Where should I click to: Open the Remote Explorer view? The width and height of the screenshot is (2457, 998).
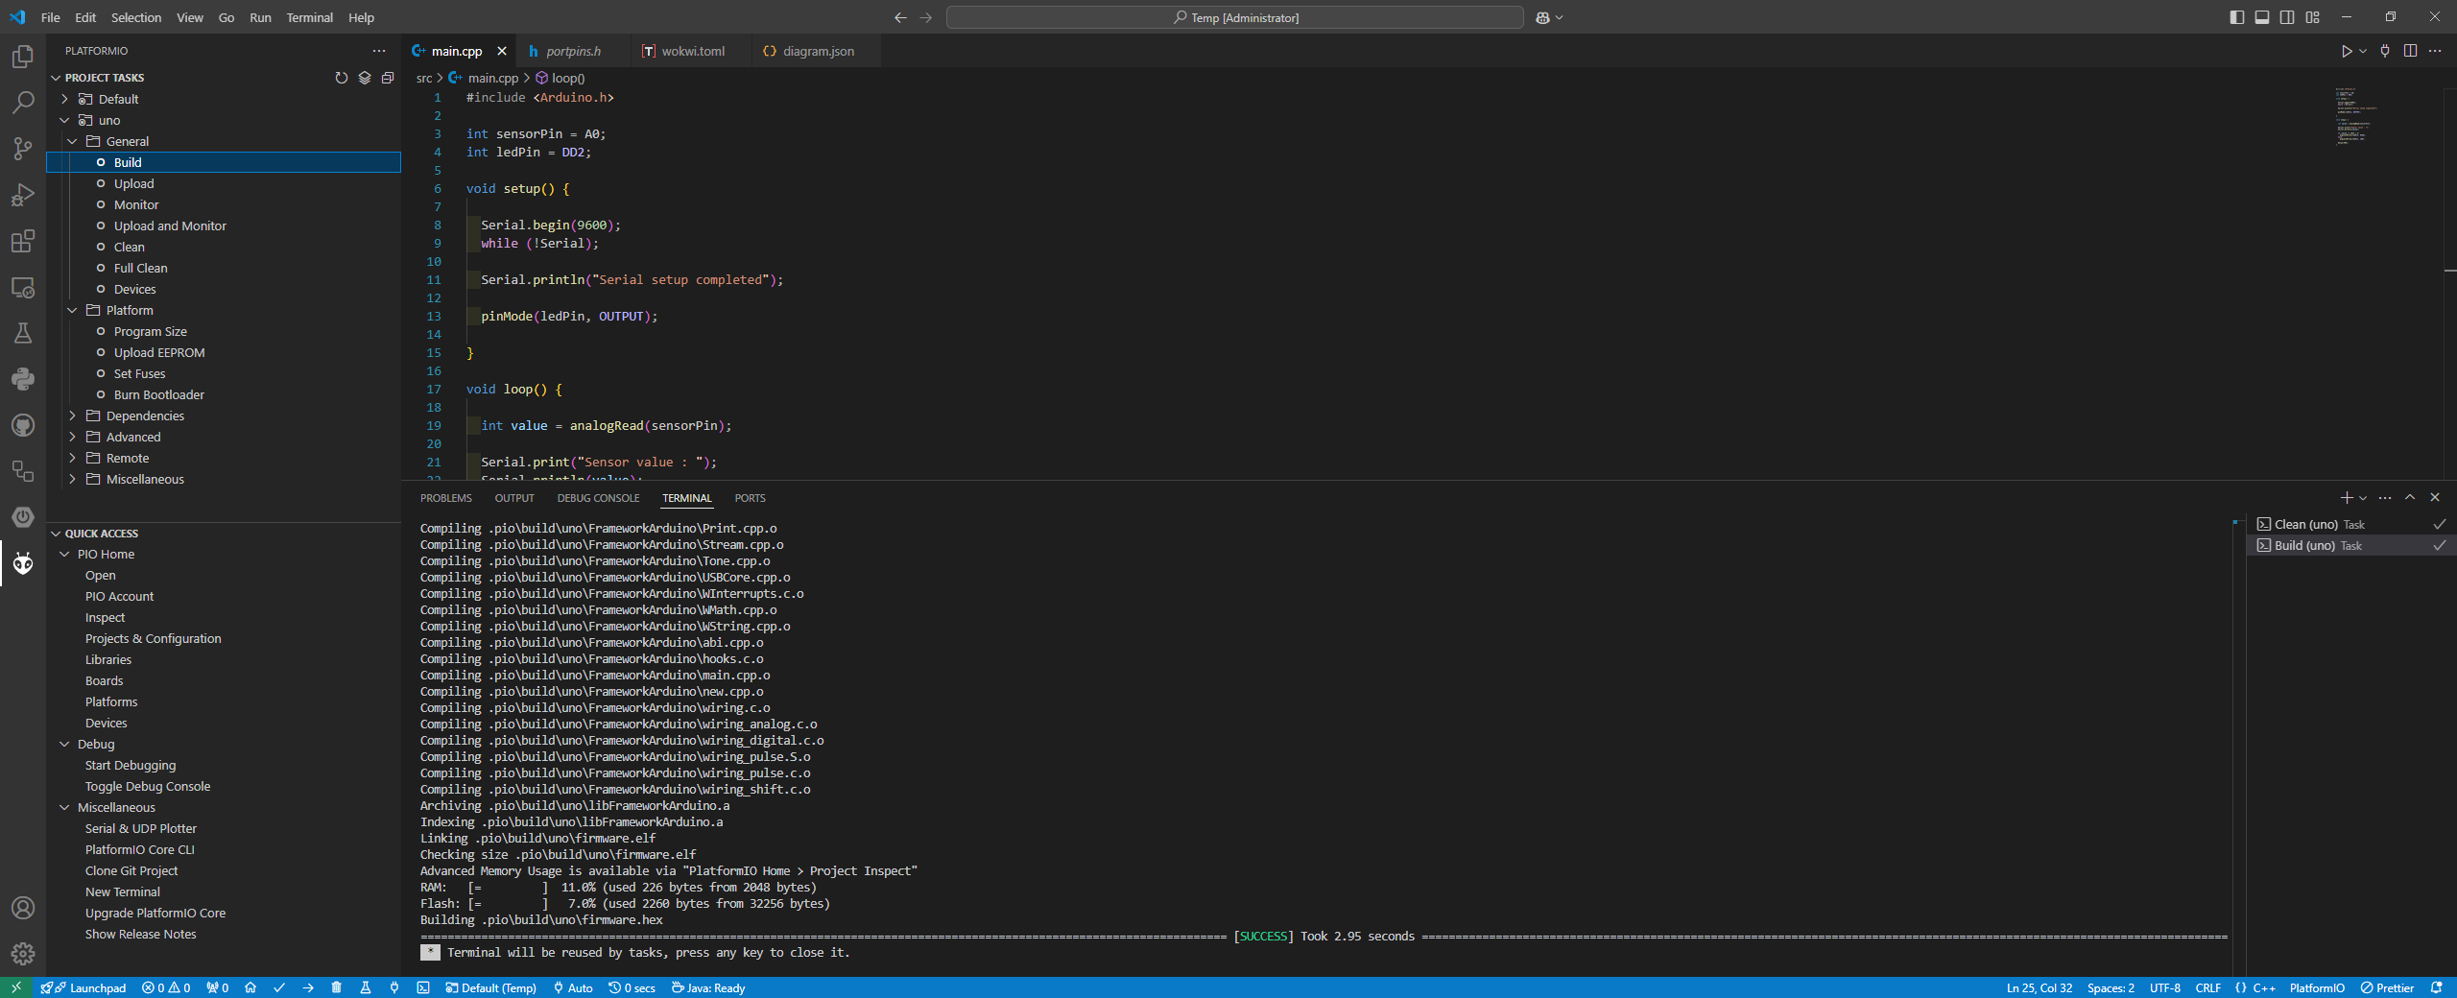(x=23, y=287)
